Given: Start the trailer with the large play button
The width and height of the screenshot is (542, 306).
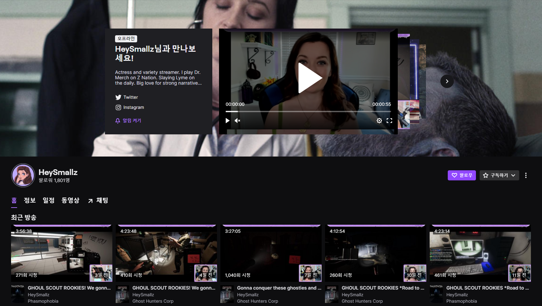Looking at the screenshot, I should (310, 78).
